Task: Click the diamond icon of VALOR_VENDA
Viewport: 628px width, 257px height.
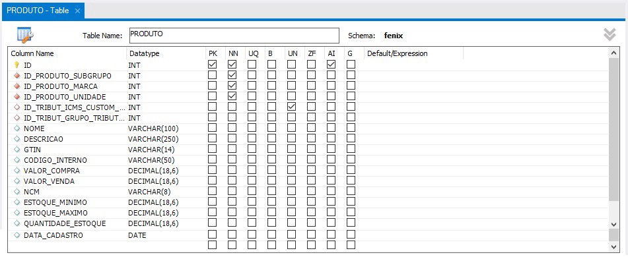Action: tap(17, 181)
